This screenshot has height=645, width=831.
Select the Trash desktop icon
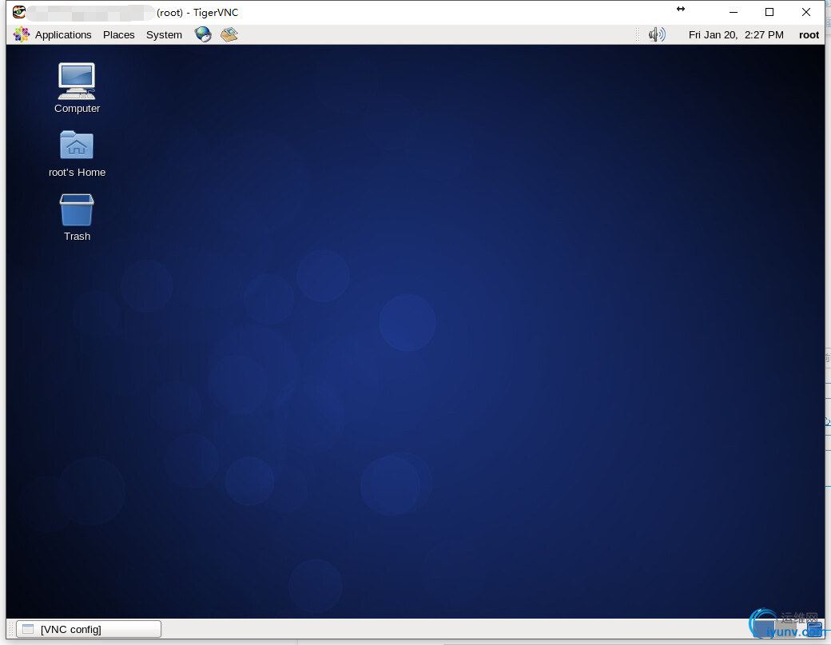[77, 218]
